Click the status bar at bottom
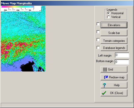Image resolution: width=134 pixels, height=108 pixels. click(x=67, y=105)
